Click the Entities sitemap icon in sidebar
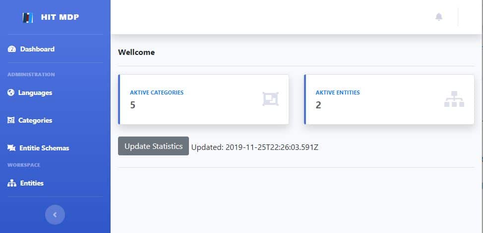The width and height of the screenshot is (483, 233). click(x=12, y=183)
